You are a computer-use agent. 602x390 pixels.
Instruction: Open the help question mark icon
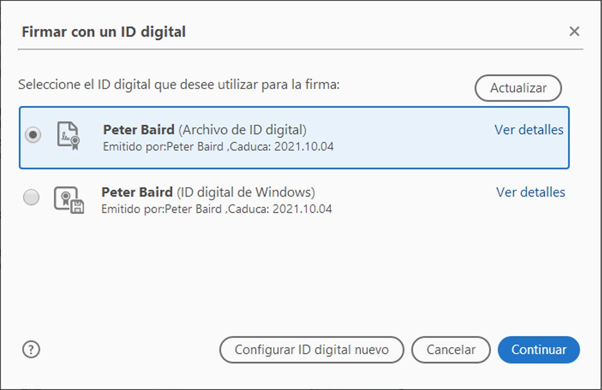coord(31,350)
